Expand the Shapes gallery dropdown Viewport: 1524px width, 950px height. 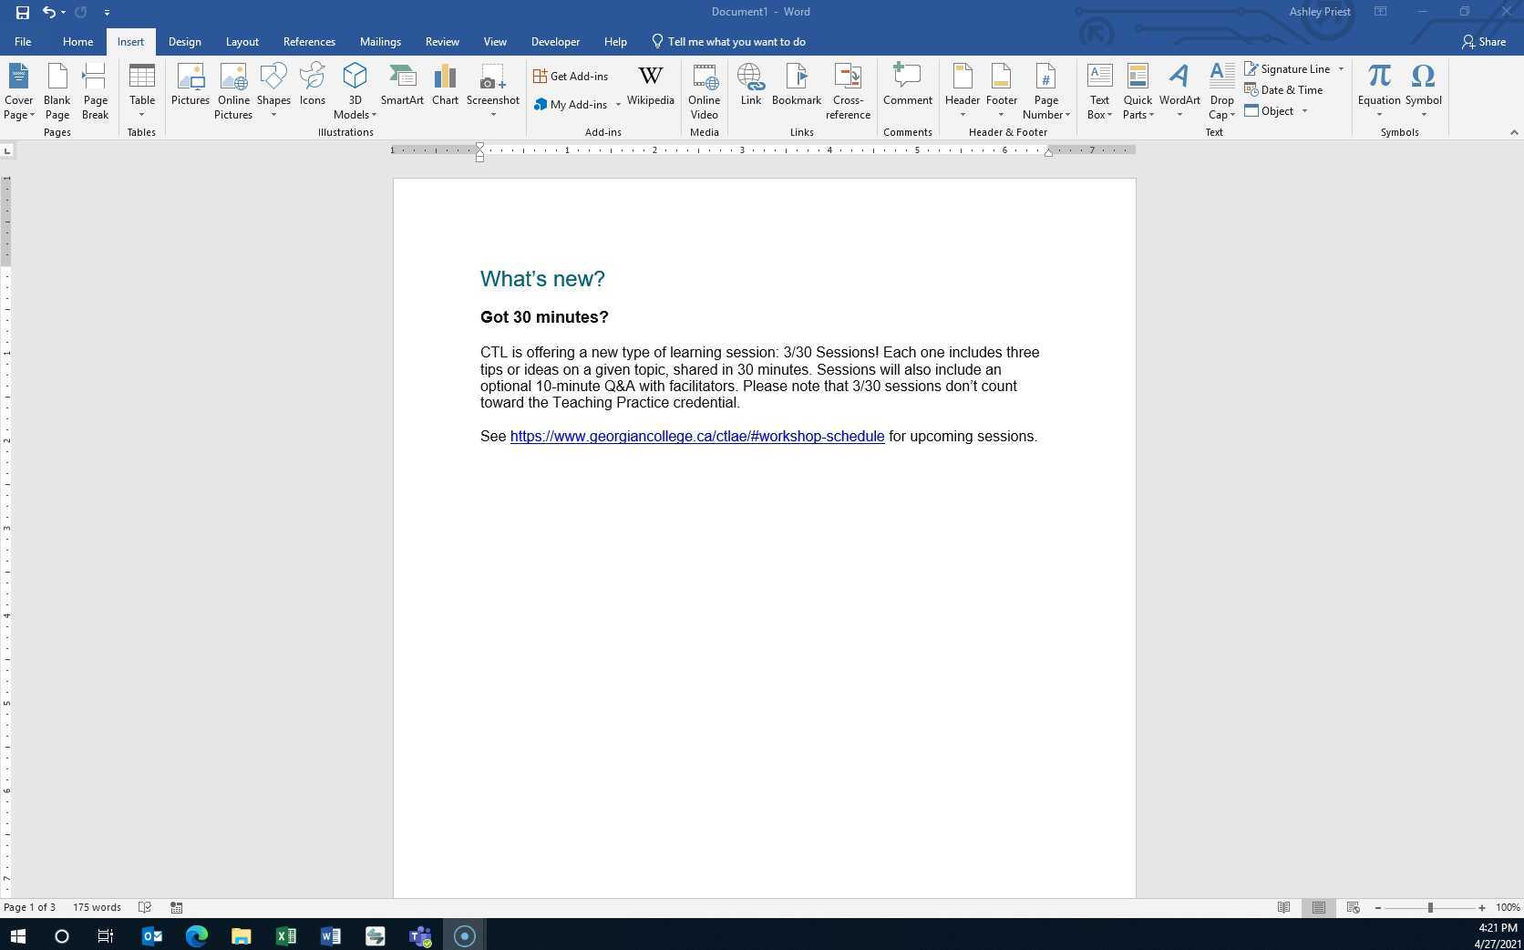pyautogui.click(x=273, y=115)
